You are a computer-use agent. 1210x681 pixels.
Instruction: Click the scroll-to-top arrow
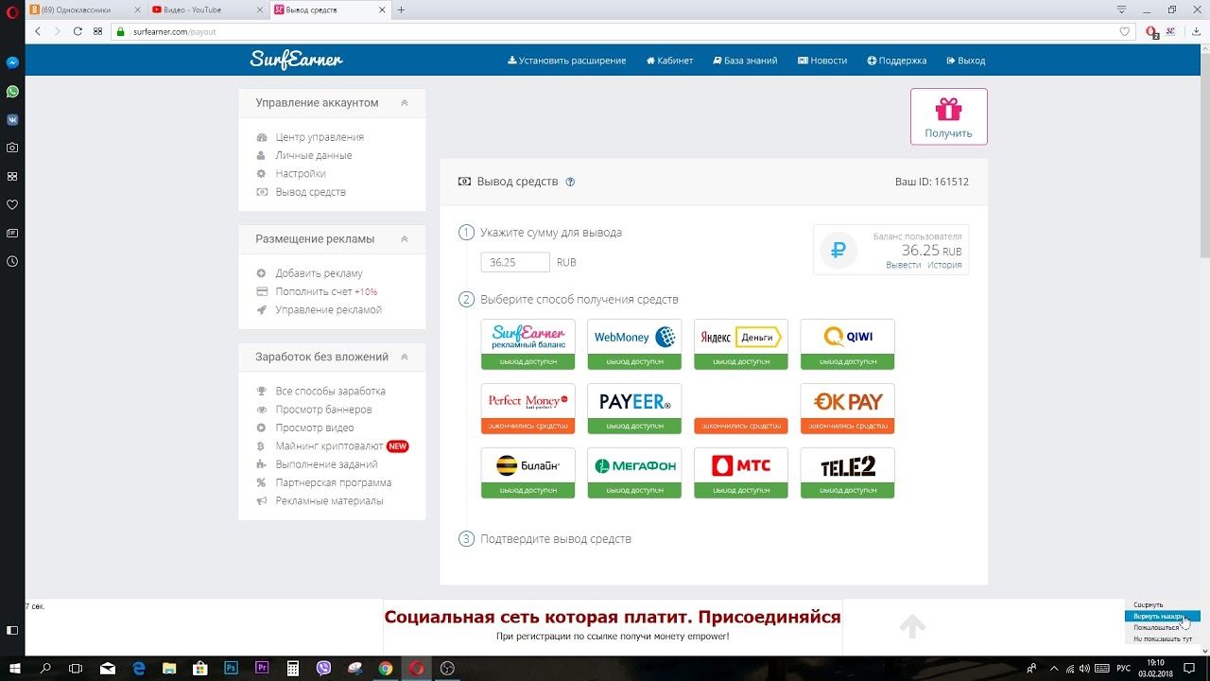coord(912,626)
